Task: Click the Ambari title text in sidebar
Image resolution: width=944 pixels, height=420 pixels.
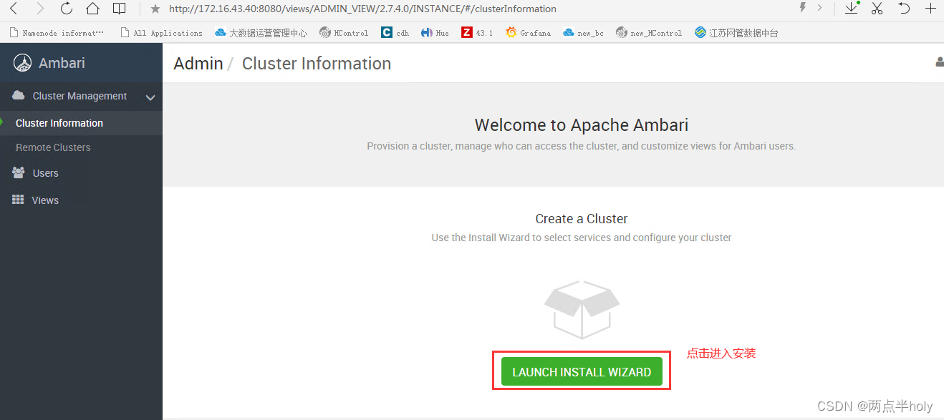Action: 62,63
